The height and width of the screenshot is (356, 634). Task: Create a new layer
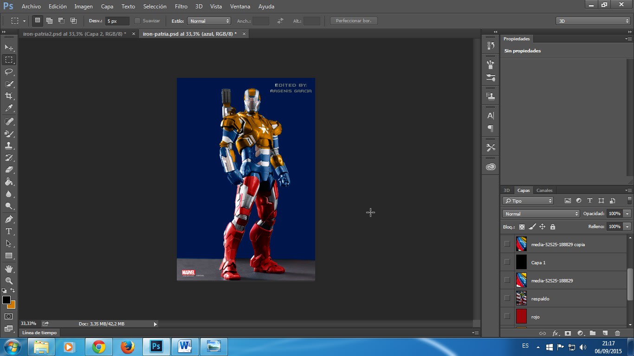coord(605,333)
